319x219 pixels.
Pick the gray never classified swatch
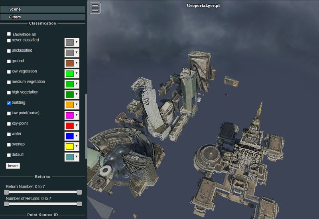point(70,43)
